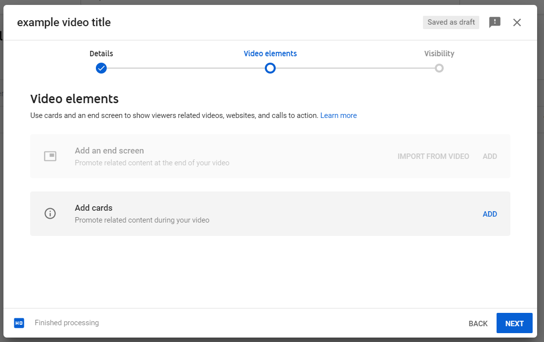Click the end screen icon
The height and width of the screenshot is (342, 544).
(x=50, y=156)
